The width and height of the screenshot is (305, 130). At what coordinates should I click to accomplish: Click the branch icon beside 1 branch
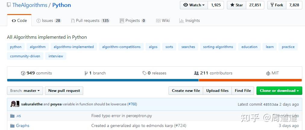(x=86, y=73)
